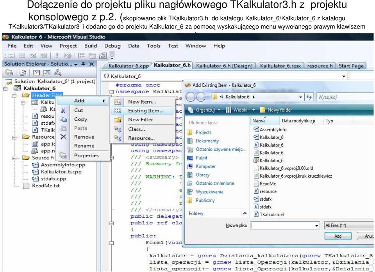375x272 pixels.
Task: Open the Wyszukiwania favorite link
Action: point(209,192)
